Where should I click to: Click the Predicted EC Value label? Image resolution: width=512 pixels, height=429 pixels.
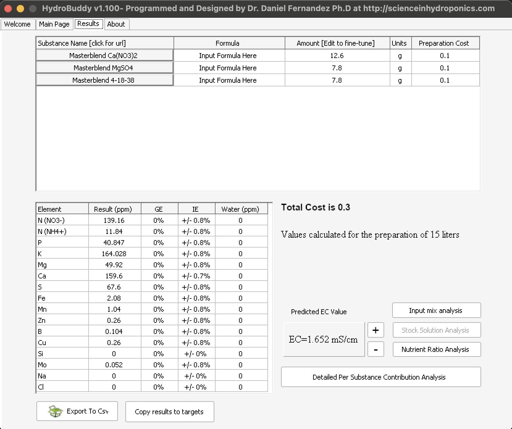point(319,312)
